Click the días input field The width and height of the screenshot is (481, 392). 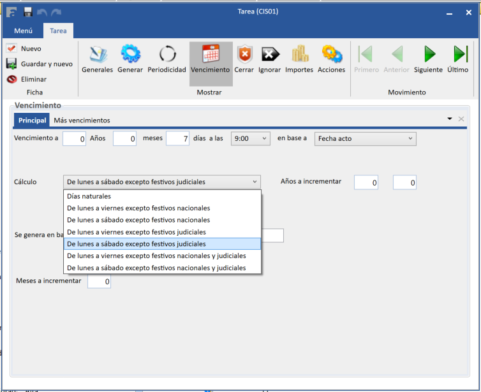point(177,138)
